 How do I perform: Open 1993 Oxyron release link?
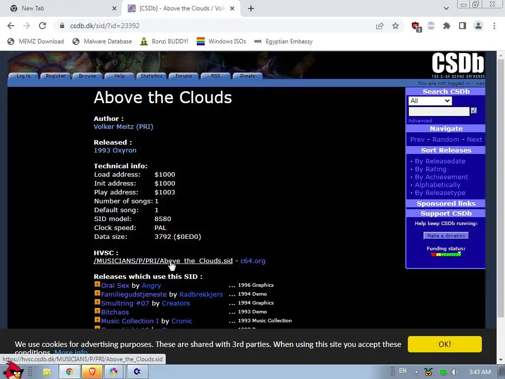(115, 150)
